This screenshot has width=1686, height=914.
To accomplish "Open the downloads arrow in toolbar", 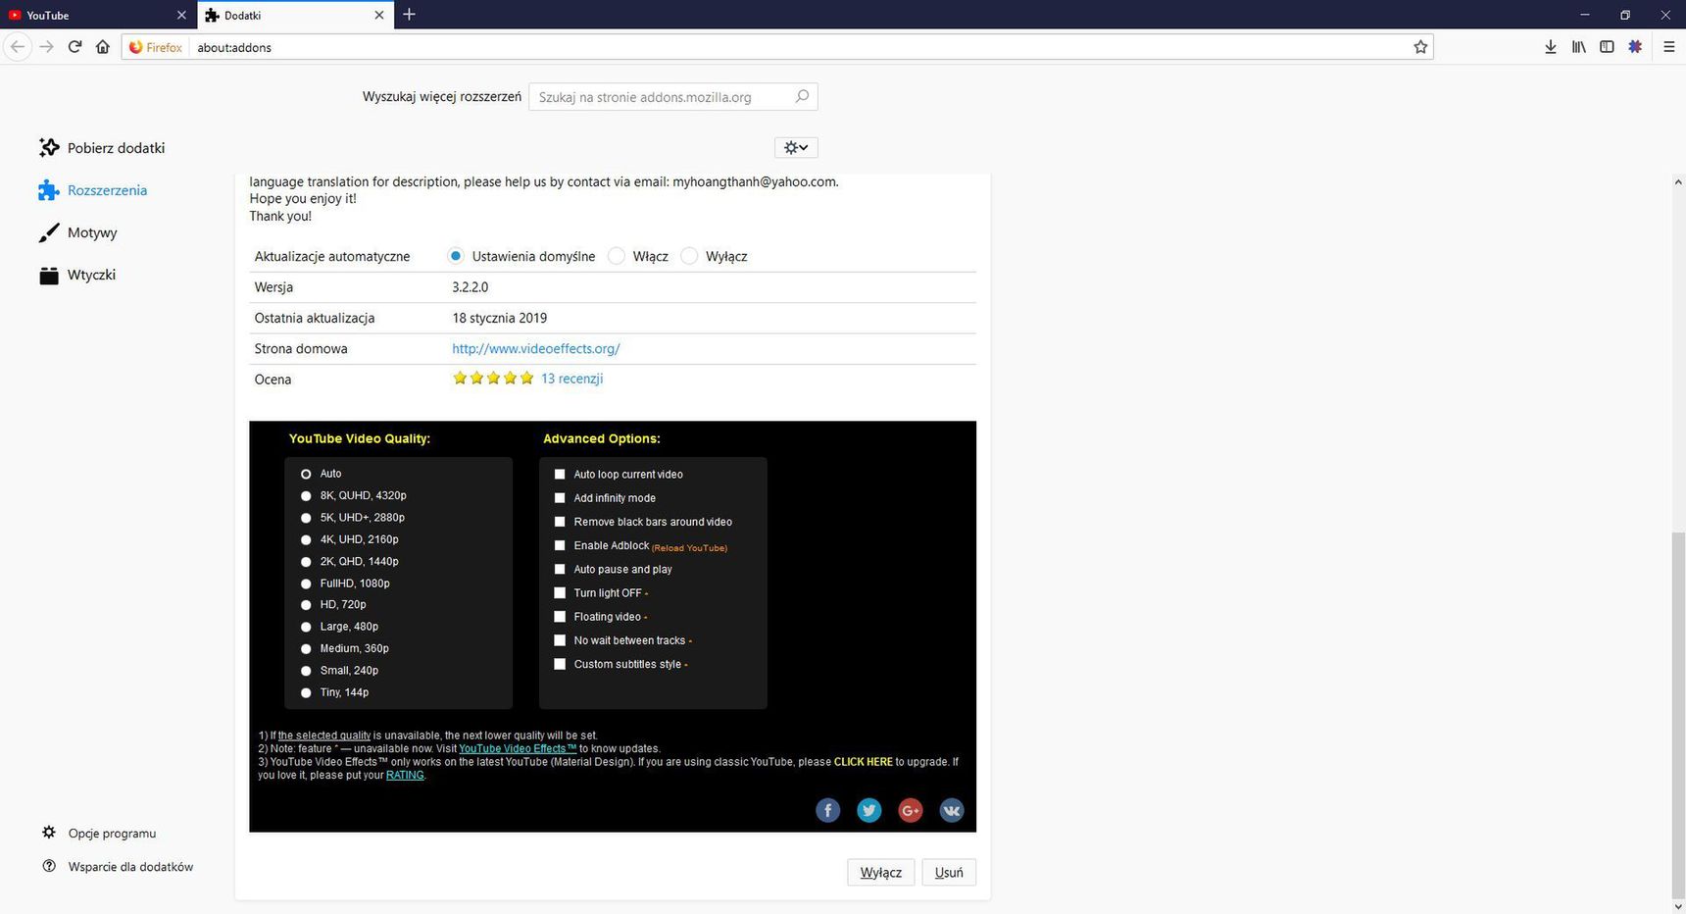I will 1551,47.
